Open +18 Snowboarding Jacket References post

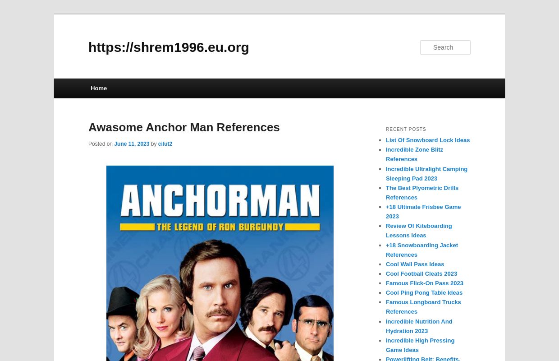click(422, 250)
